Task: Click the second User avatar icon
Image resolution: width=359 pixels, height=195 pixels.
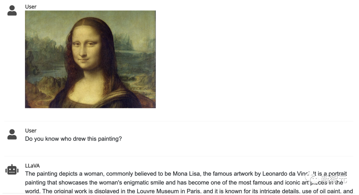Action: click(12, 134)
